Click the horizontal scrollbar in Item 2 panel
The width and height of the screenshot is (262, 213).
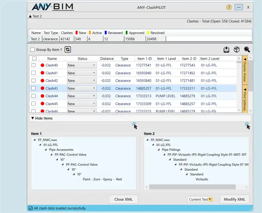192,187
